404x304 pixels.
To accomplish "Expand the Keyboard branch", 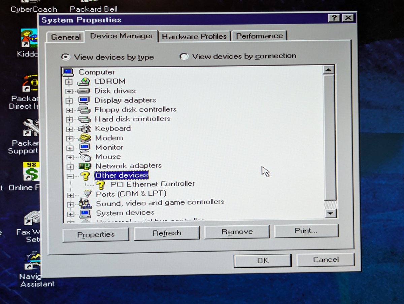I will [x=70, y=129].
